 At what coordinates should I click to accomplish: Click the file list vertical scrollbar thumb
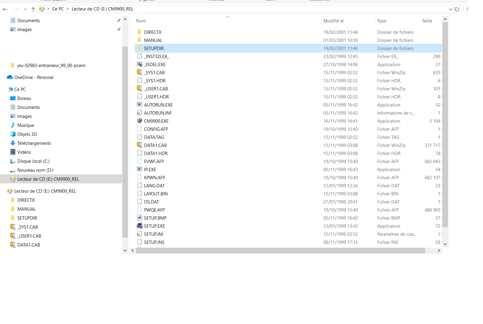tap(445, 124)
